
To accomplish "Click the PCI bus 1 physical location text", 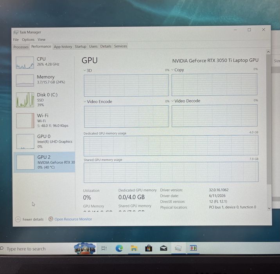I will 232,207.
